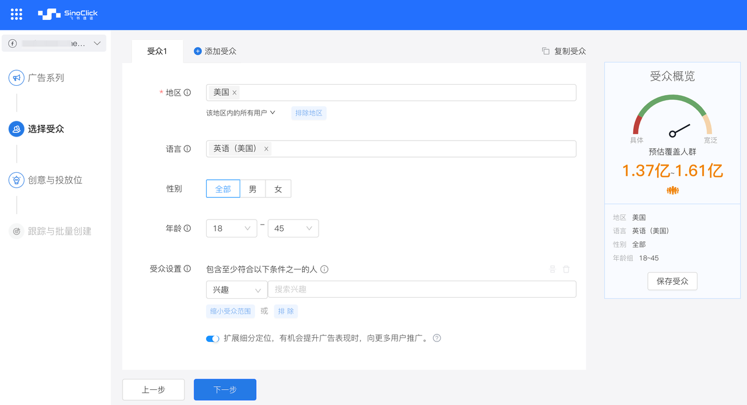Screen dimensions: 747x405
Task: Switch to the 受众1 tab
Action: pyautogui.click(x=157, y=51)
